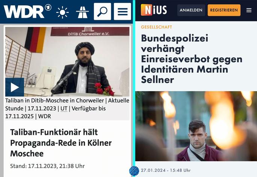Click the Anmelden button

point(191,10)
